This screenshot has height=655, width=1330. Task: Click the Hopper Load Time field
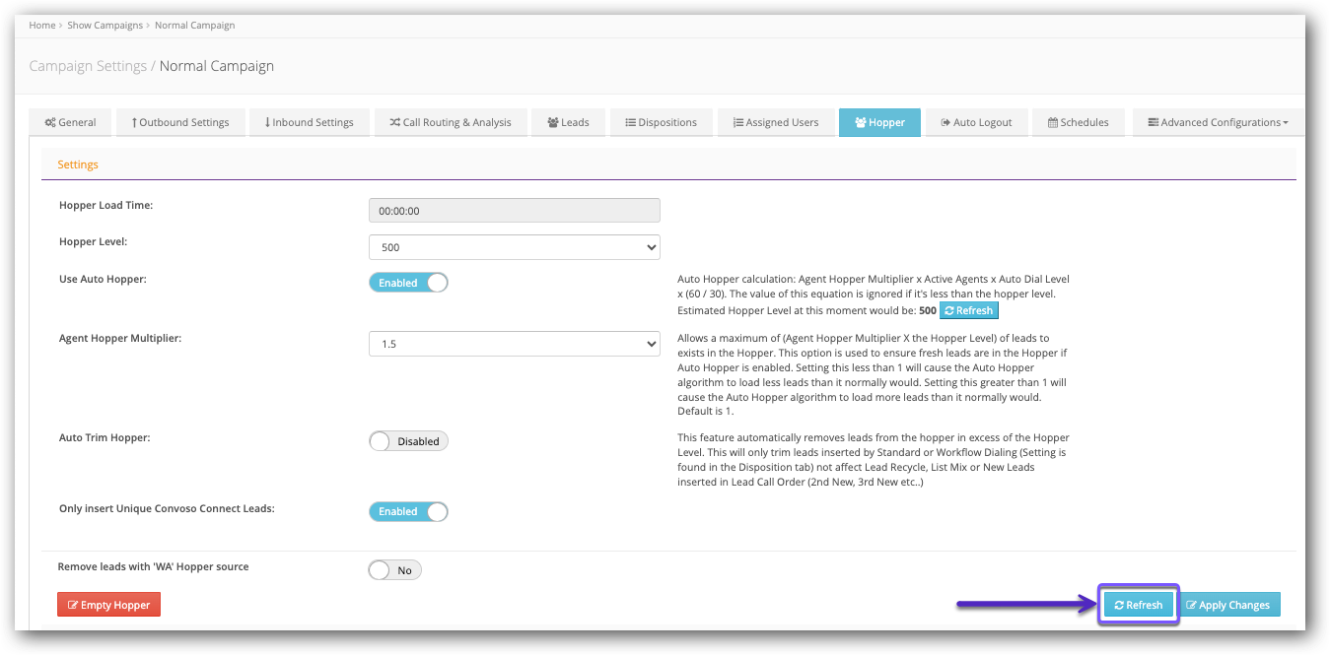click(x=514, y=211)
